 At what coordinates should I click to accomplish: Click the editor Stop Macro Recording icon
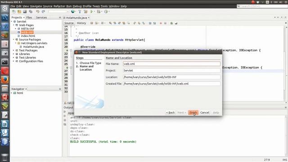[x=165, y=23]
